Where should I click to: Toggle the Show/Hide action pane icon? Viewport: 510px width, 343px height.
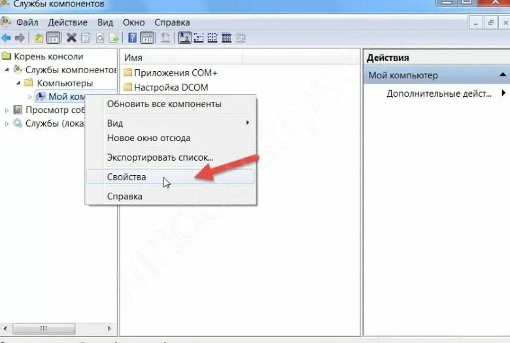click(147, 38)
